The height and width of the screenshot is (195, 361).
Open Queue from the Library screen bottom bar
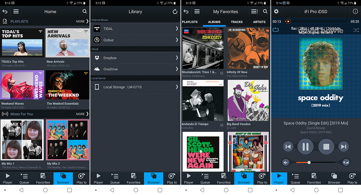pos(115,178)
